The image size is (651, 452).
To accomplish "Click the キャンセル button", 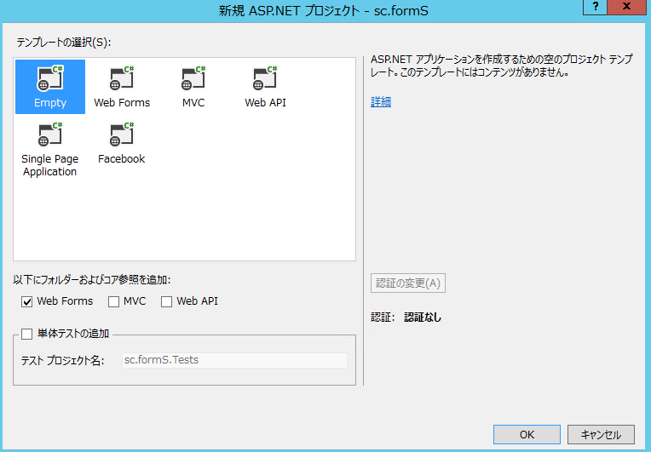I will pyautogui.click(x=601, y=435).
